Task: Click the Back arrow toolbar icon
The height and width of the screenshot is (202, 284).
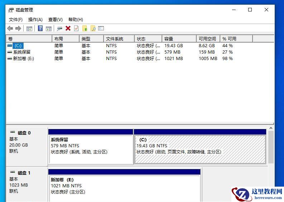Action: pos(10,28)
